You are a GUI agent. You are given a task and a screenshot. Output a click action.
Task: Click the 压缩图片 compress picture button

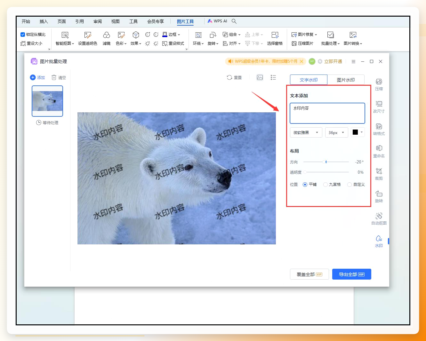(302, 44)
